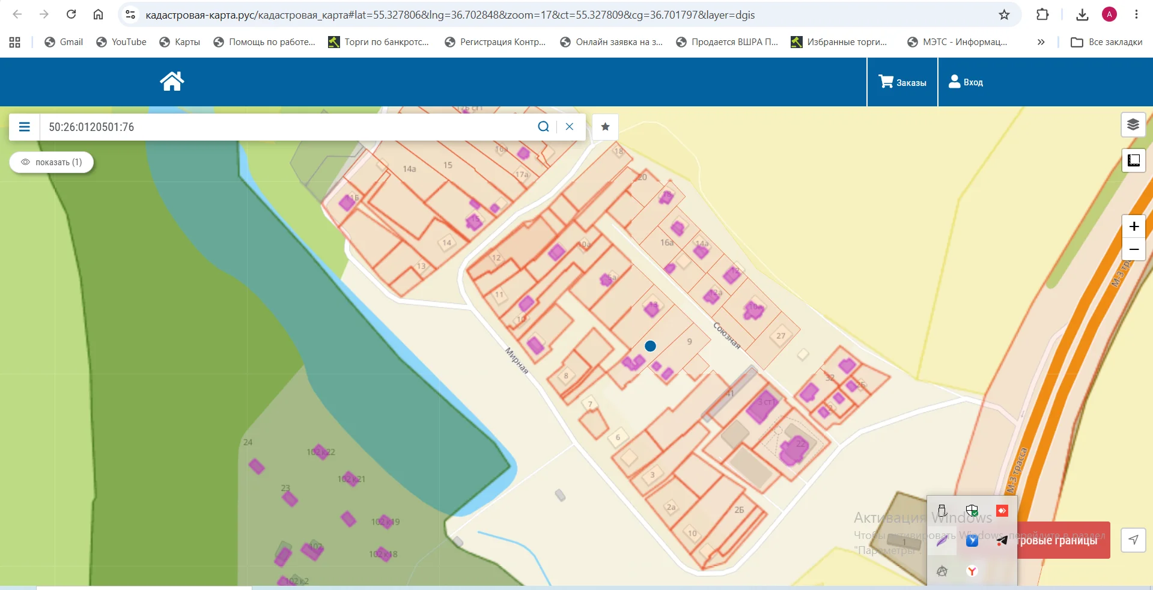
Task: Click the parcel number 27 label
Action: pyautogui.click(x=780, y=336)
